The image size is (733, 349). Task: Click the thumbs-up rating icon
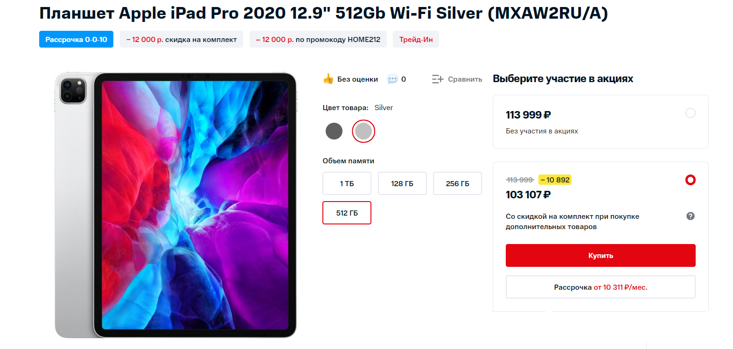328,79
